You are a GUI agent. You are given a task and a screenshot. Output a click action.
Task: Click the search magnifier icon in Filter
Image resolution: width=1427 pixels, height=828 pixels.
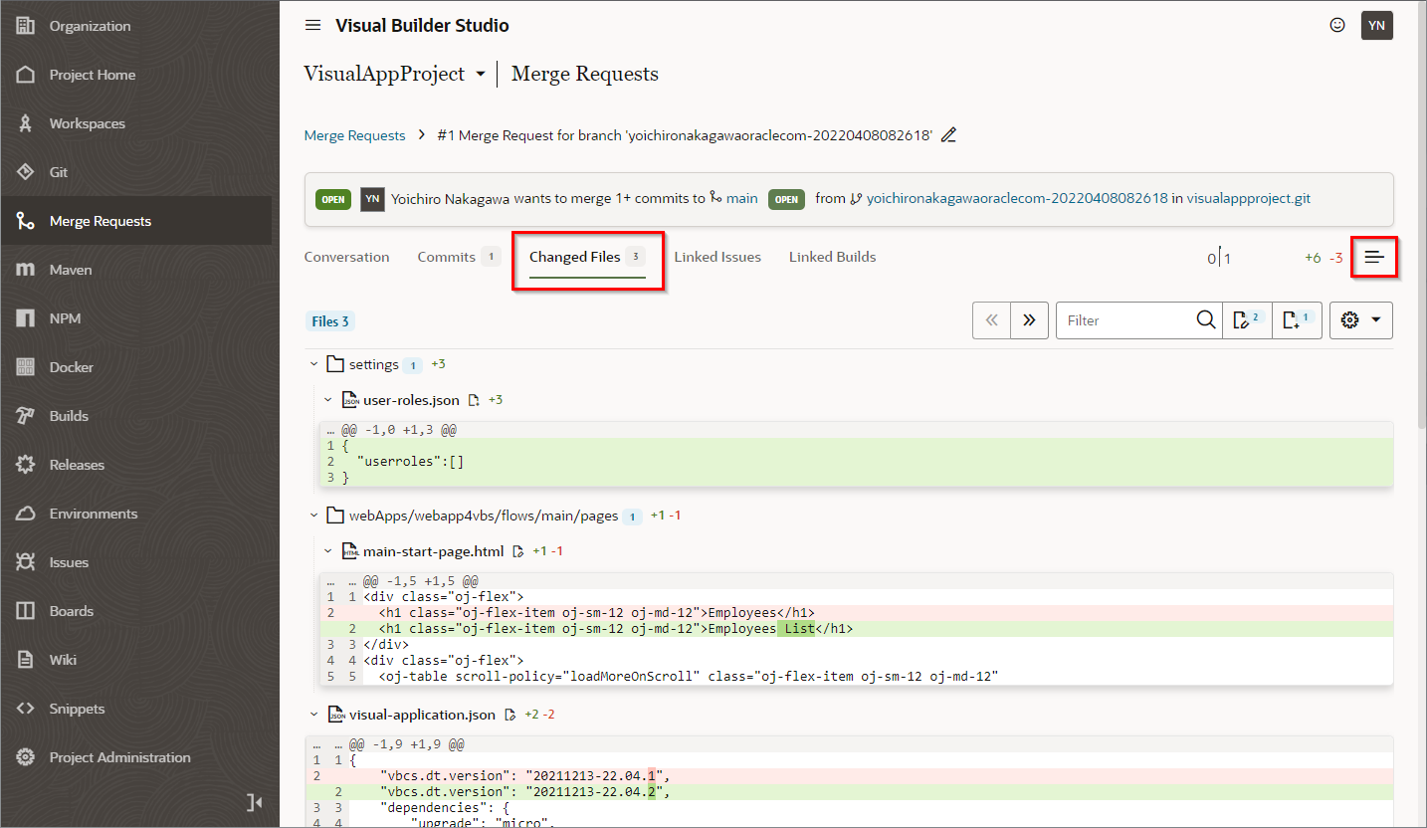[1205, 320]
